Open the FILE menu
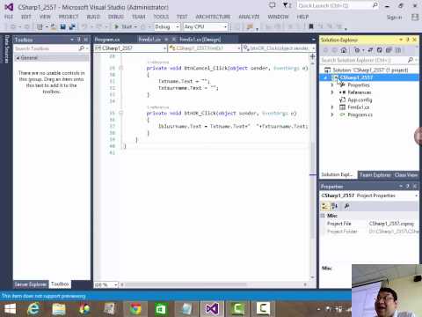422x317 pixels. [9, 17]
